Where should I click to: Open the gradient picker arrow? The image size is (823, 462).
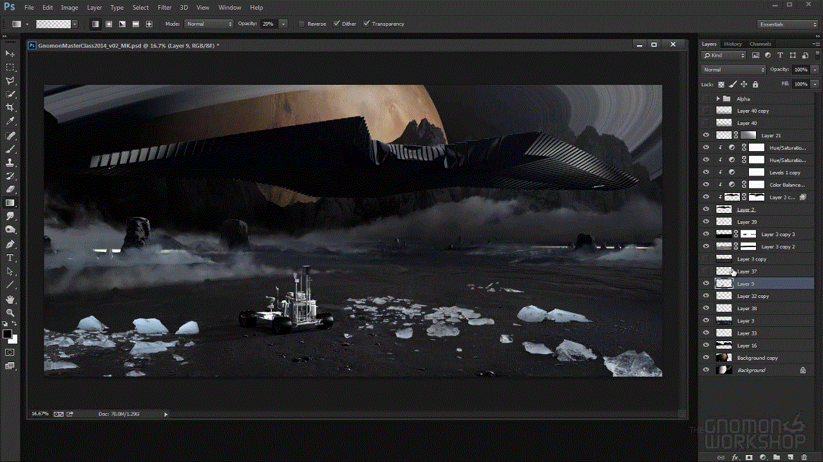75,24
